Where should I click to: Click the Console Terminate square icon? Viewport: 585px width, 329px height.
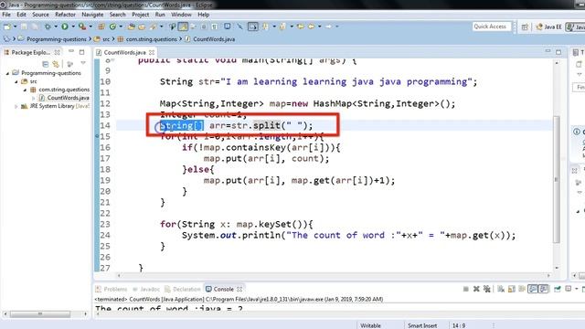tap(465, 289)
